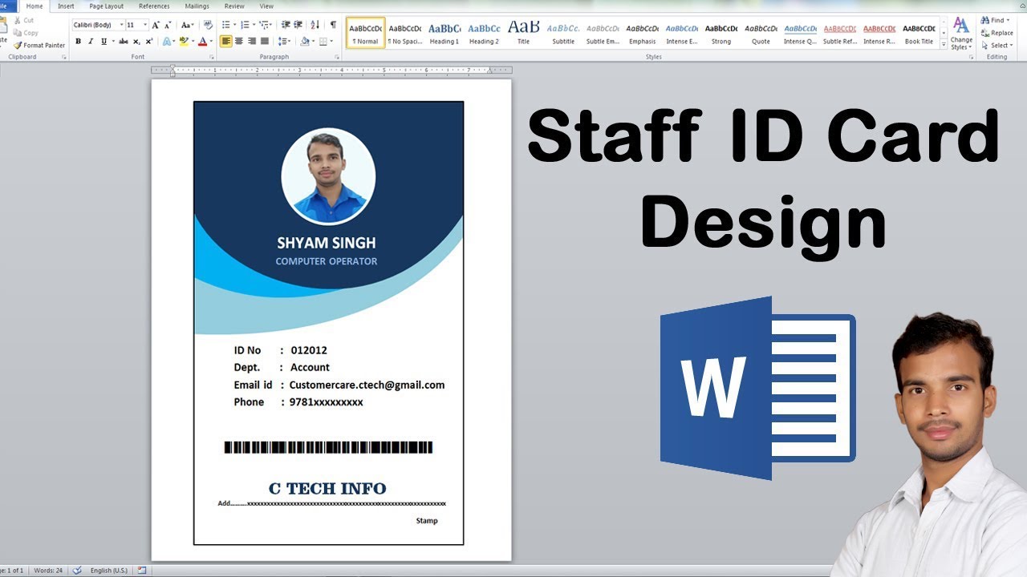Show or hide paragraph marks
The image size is (1027, 577).
[333, 25]
